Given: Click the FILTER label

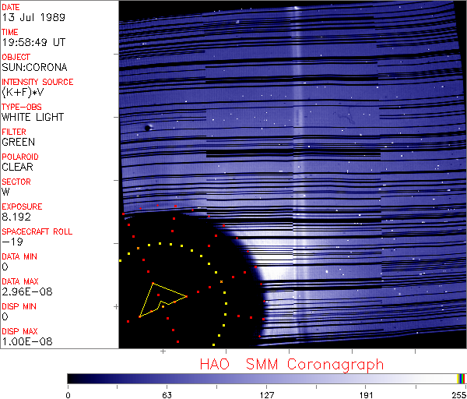Looking at the screenshot, I should 14,132.
